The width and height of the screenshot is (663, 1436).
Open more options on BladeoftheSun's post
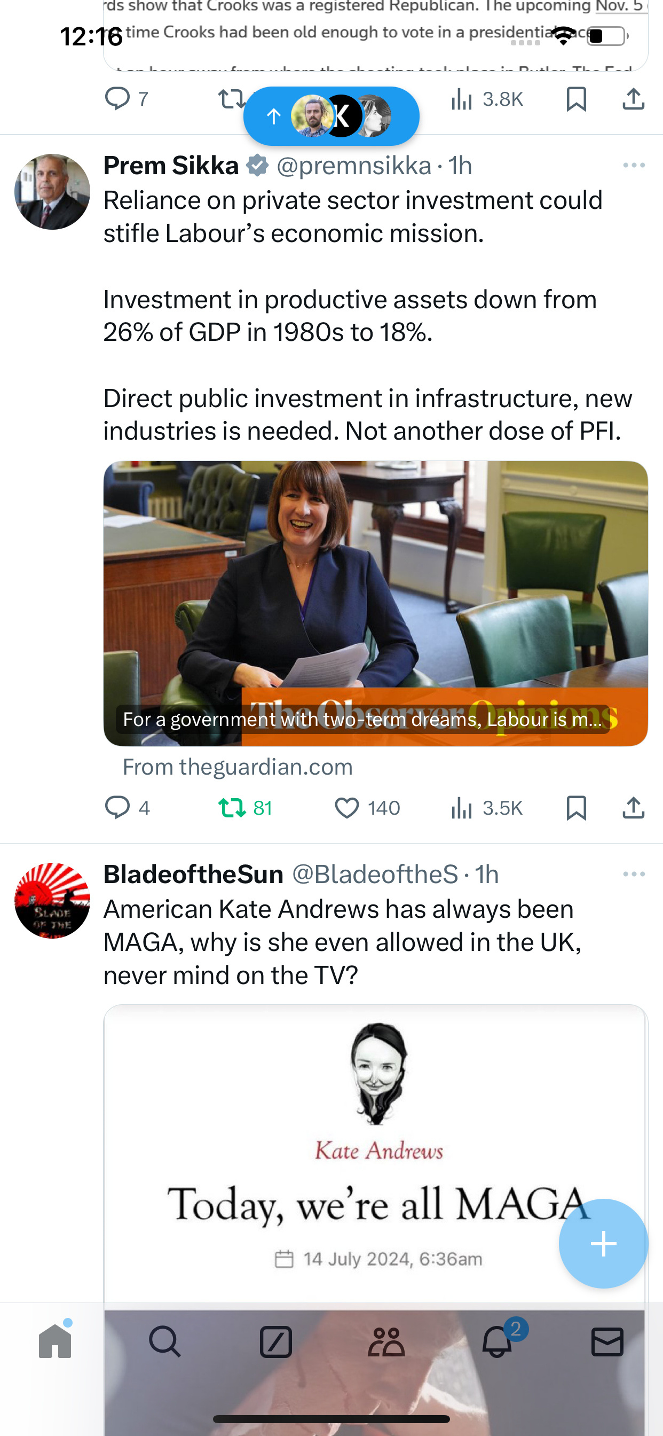tap(634, 873)
